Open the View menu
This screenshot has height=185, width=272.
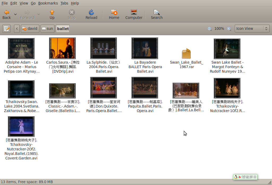tap(24, 3)
